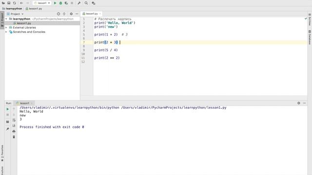Click the print(1 + 2) code line
The height and width of the screenshot is (175, 312).
tap(106, 35)
